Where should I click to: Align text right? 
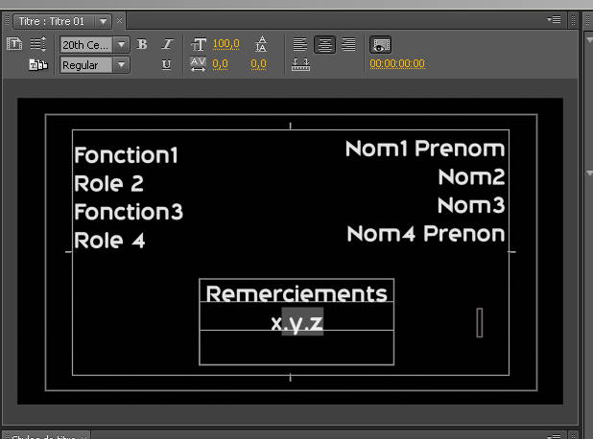click(x=348, y=45)
